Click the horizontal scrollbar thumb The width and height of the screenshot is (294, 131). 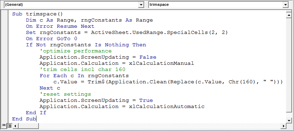coord(29,126)
